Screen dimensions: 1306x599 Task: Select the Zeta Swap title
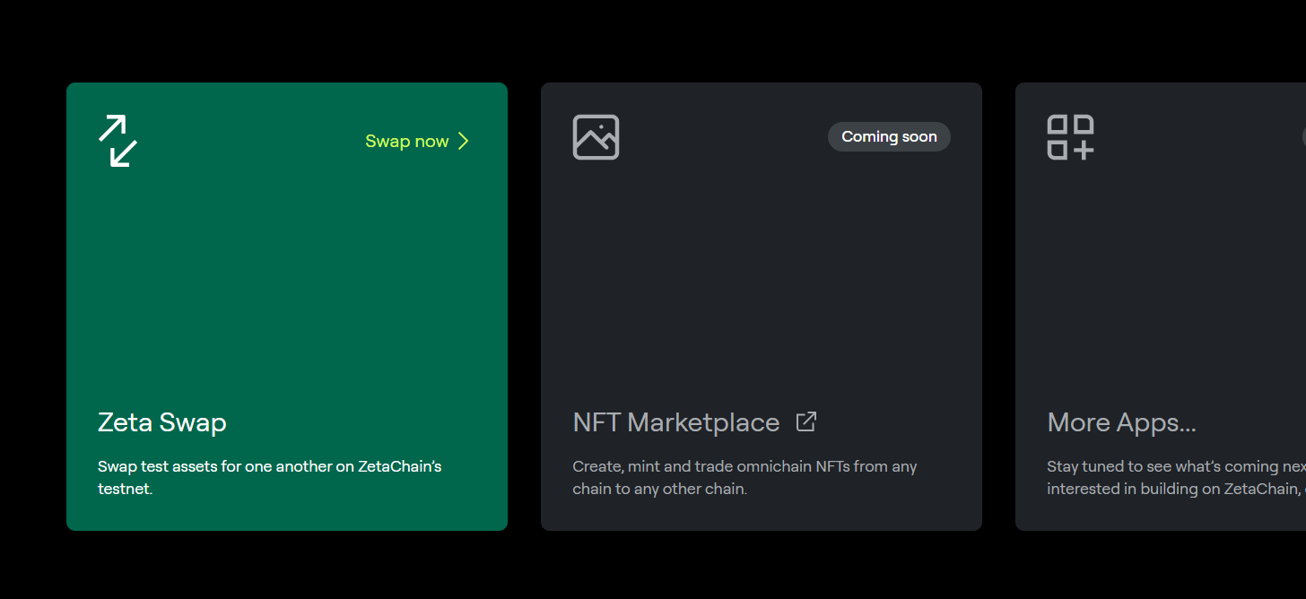tap(162, 422)
